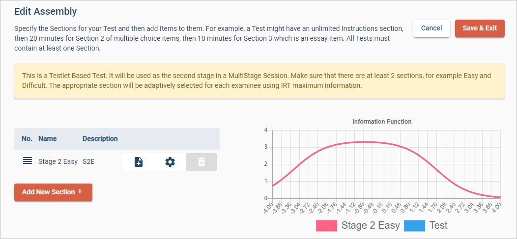The image size is (517, 239).
Task: Click the blue Test legend swatch
Action: pos(415,226)
